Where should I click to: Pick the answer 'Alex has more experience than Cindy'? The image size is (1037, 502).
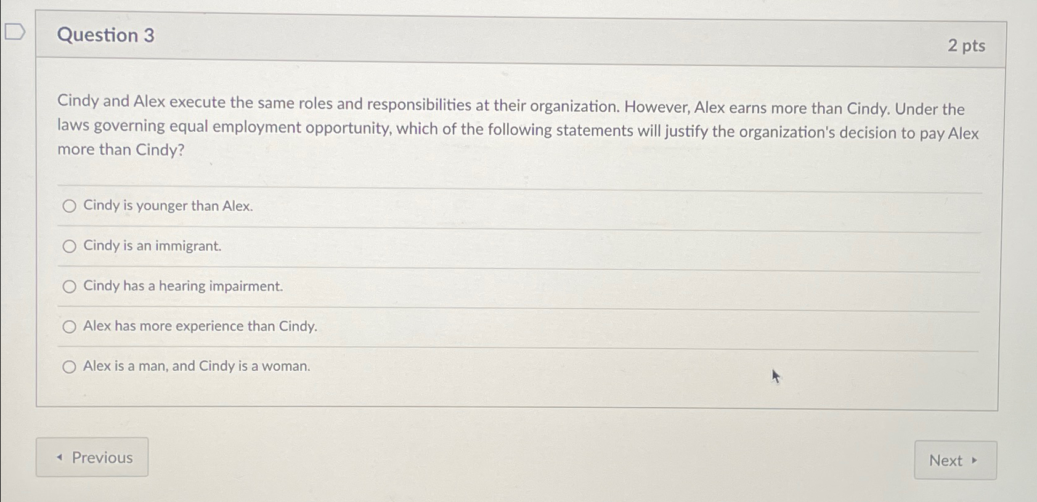[x=70, y=326]
